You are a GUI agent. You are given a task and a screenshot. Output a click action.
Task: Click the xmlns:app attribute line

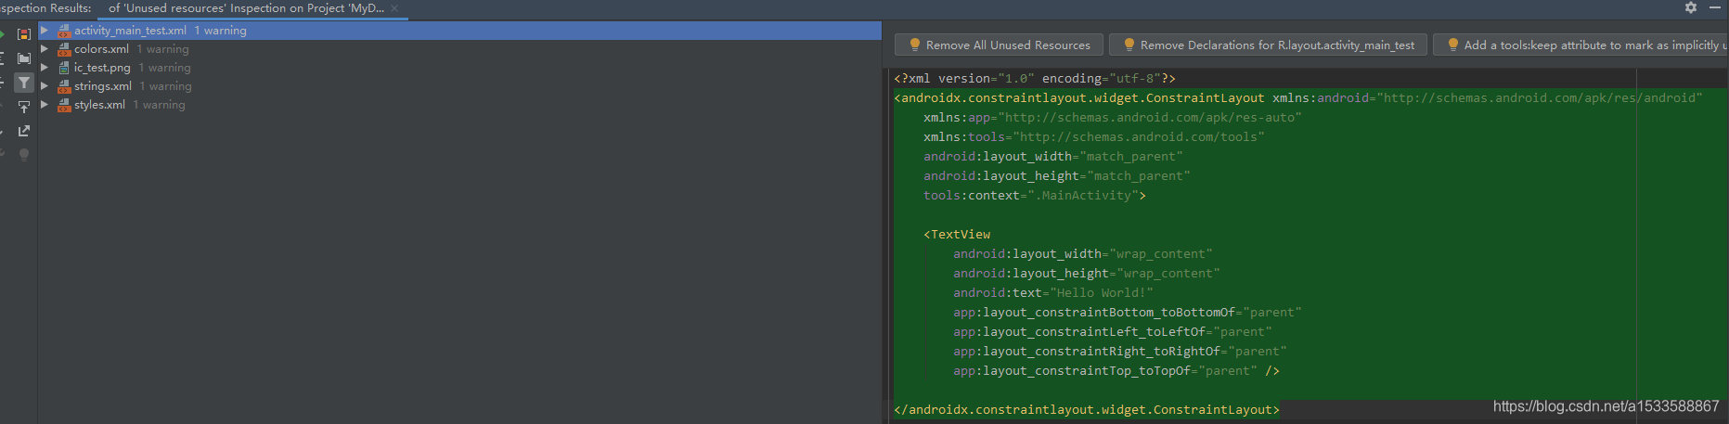click(x=1112, y=118)
